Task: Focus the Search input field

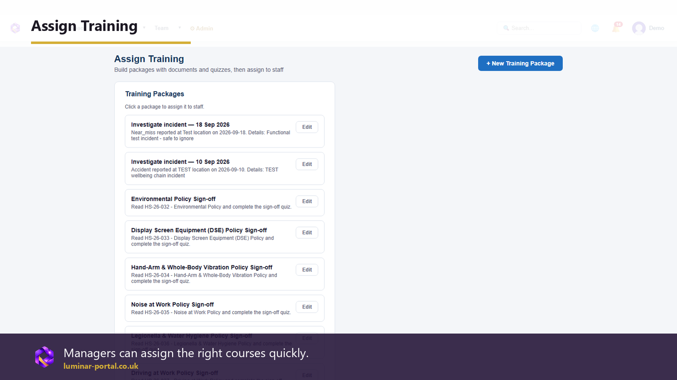Action: click(539, 28)
